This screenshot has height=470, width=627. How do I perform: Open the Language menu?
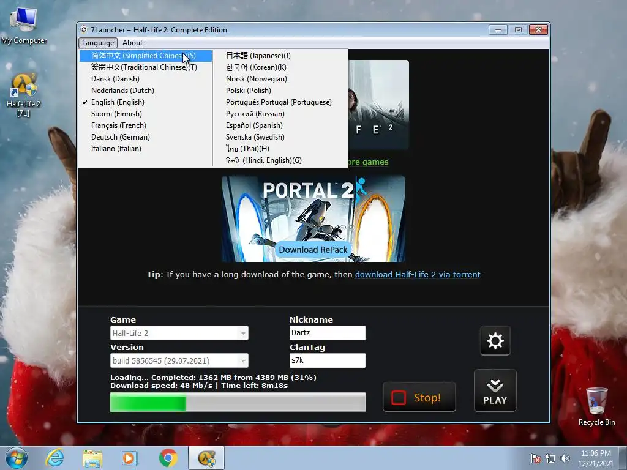[98, 43]
